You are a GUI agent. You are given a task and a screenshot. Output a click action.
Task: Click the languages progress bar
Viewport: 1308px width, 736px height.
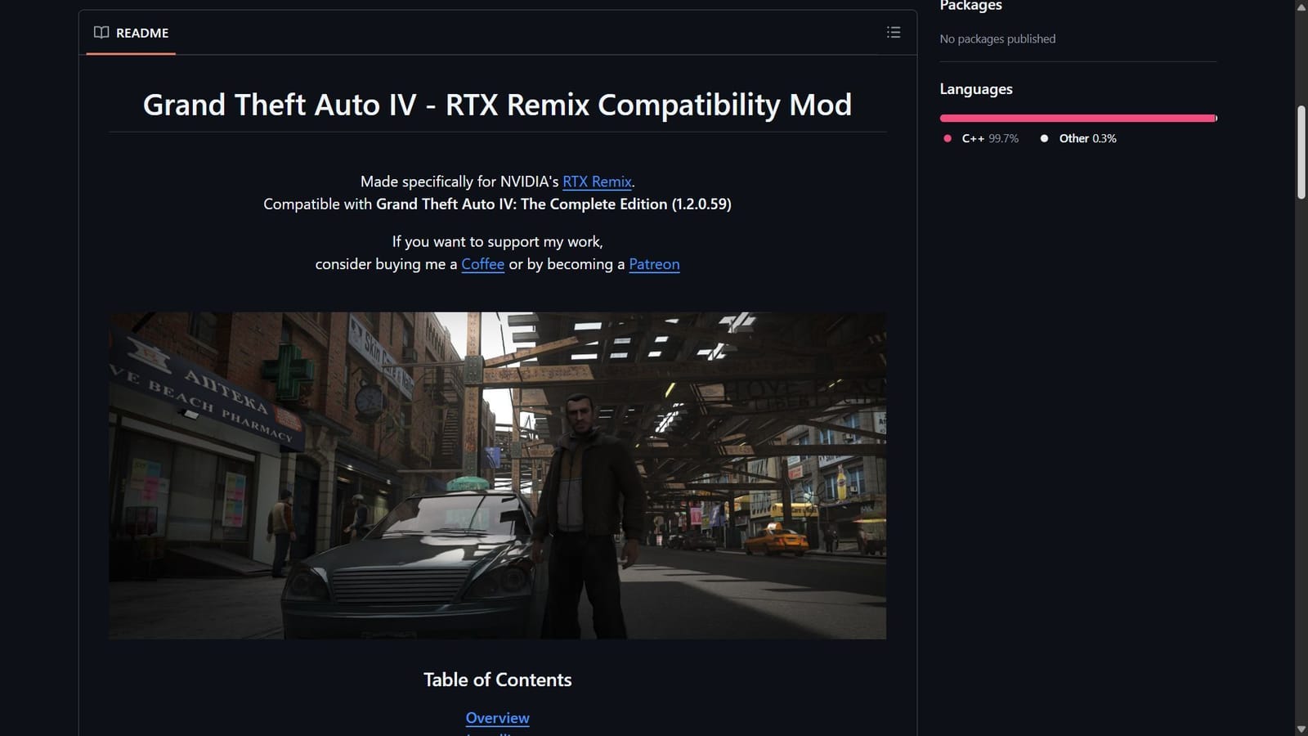tap(1077, 118)
